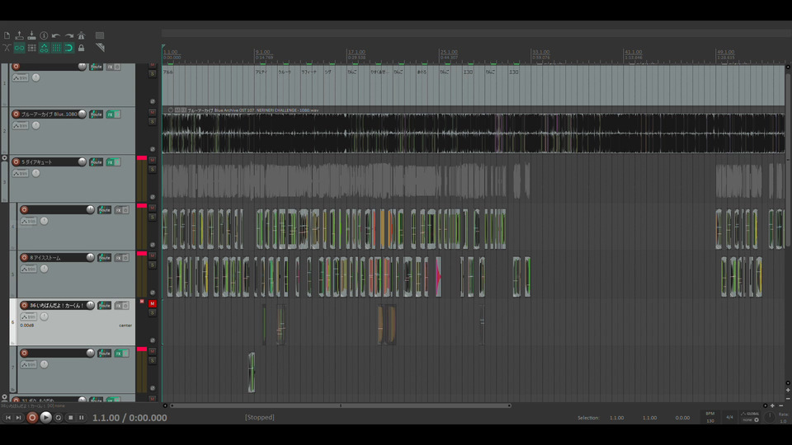
Task: Click the Undo arrow icon
Action: (56, 35)
